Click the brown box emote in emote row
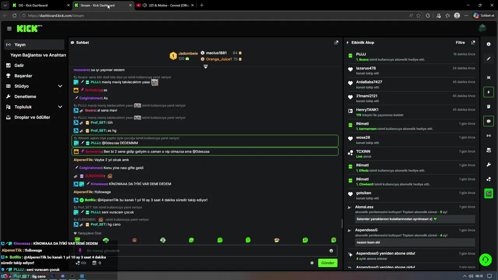The image size is (498, 280). 135,240
